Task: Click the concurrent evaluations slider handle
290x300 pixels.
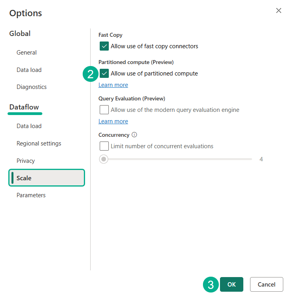Action: 104,159
